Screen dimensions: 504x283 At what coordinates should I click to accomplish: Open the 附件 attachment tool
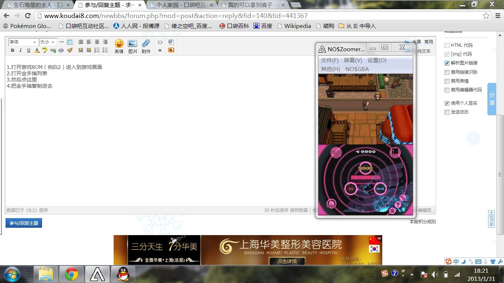coord(146,46)
